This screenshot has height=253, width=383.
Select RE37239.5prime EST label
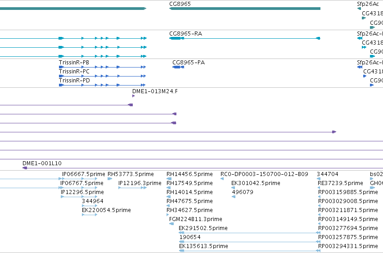340,183
